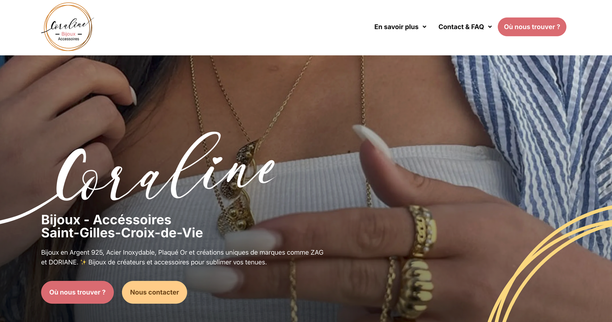This screenshot has width=612, height=322.
Task: Click the description text mentioning ZAG
Action: (x=182, y=252)
